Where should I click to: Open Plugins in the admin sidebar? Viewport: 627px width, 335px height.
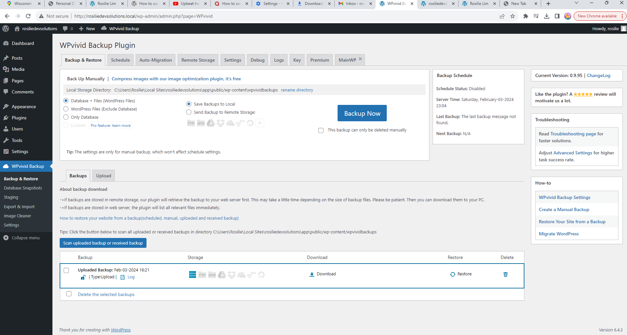click(19, 118)
